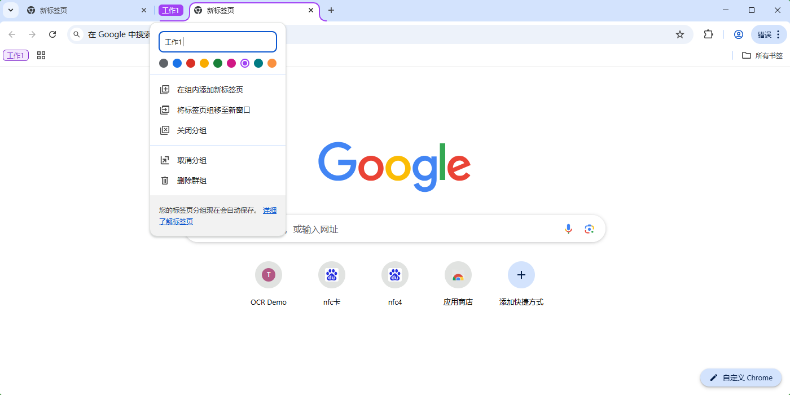Viewport: 790px width, 395px height.
Task: Click the new tab plus button
Action: point(331,10)
